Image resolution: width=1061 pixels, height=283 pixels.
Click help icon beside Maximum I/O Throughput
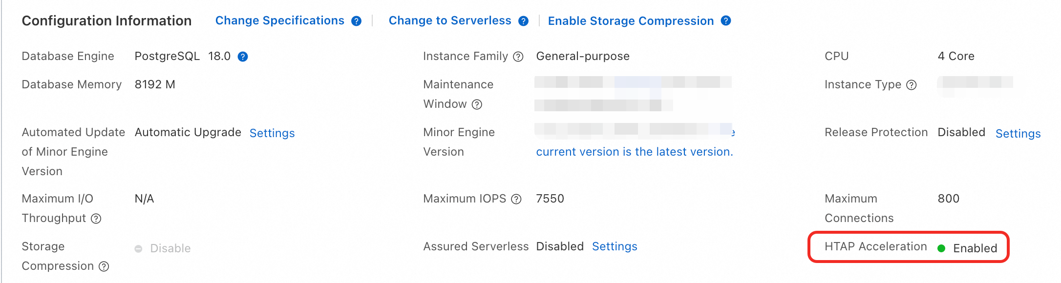point(96,219)
